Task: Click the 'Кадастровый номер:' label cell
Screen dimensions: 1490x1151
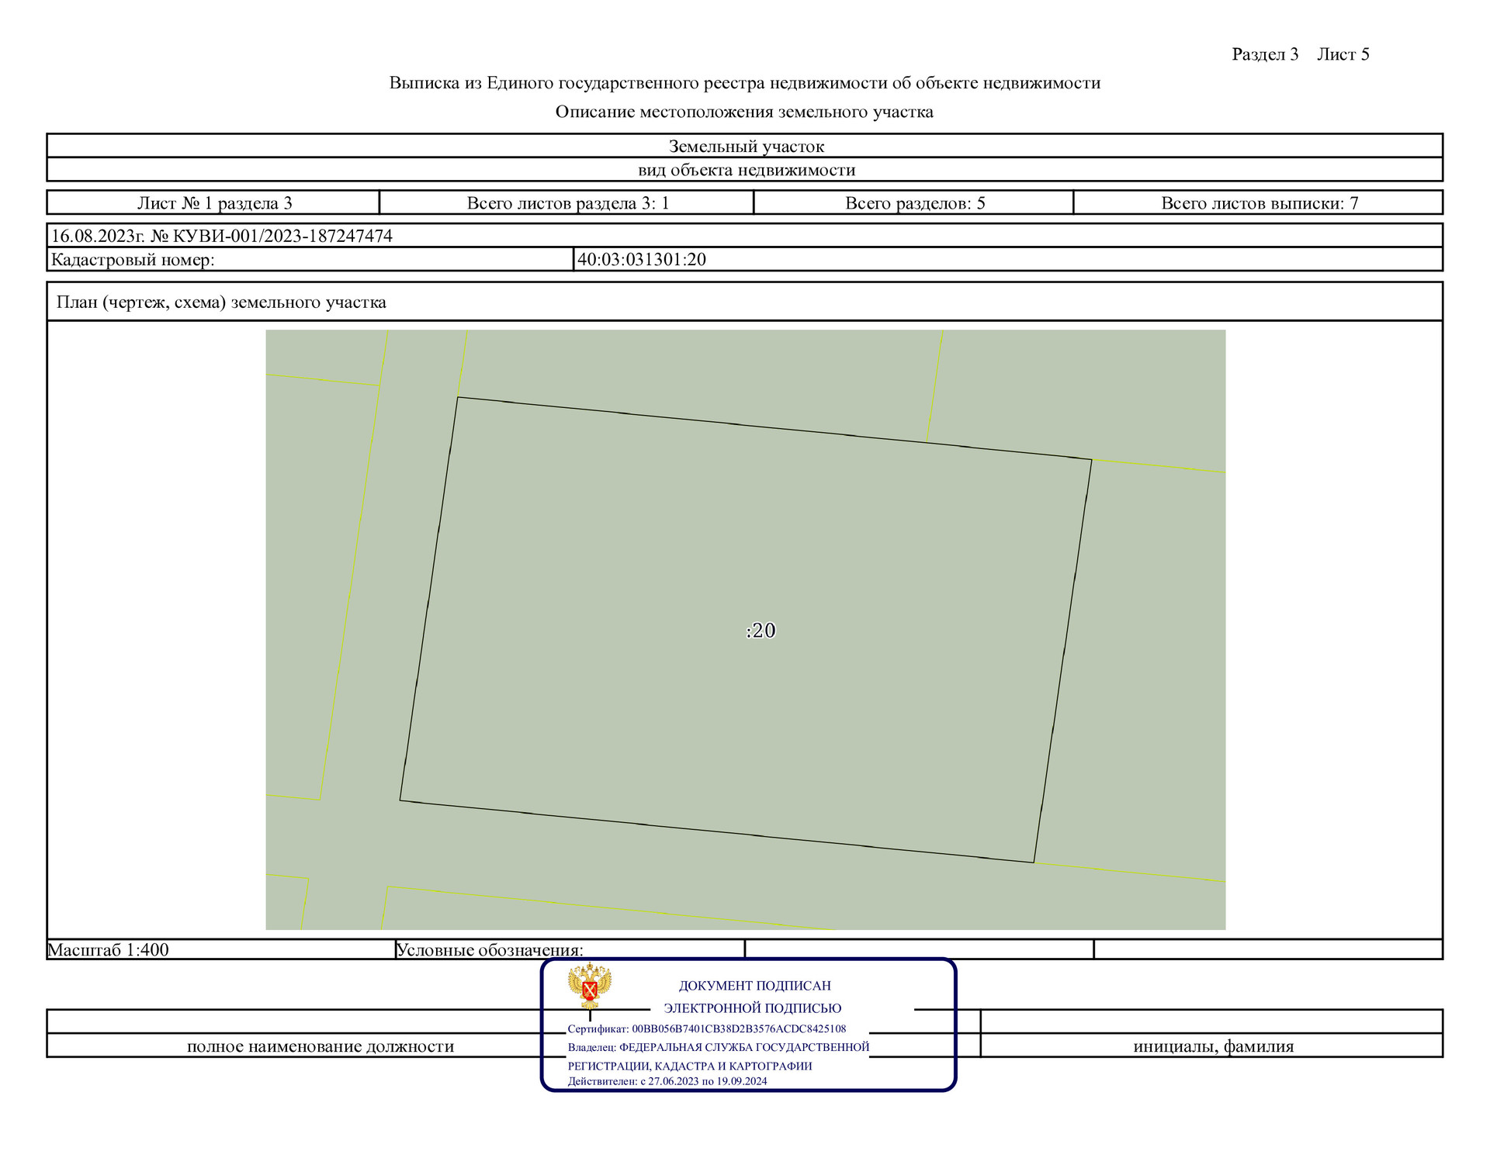Action: 133,260
